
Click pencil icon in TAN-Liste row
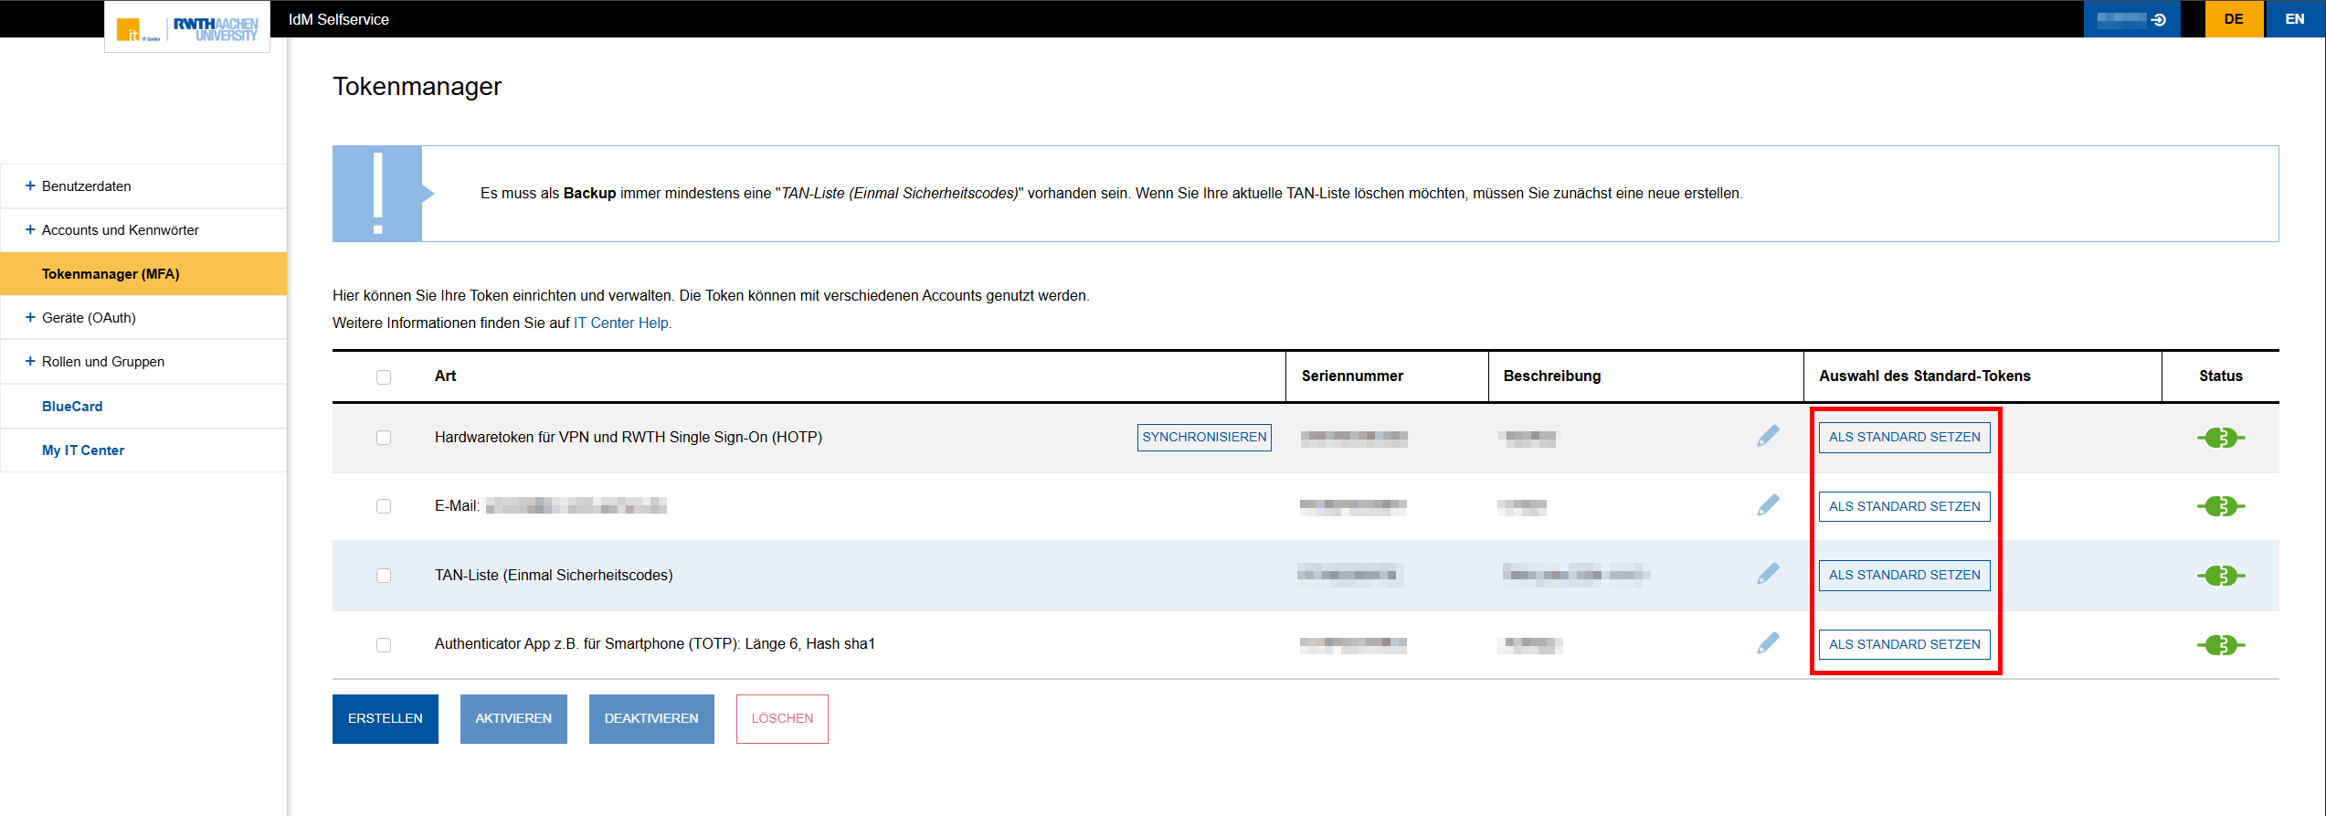coord(1768,574)
